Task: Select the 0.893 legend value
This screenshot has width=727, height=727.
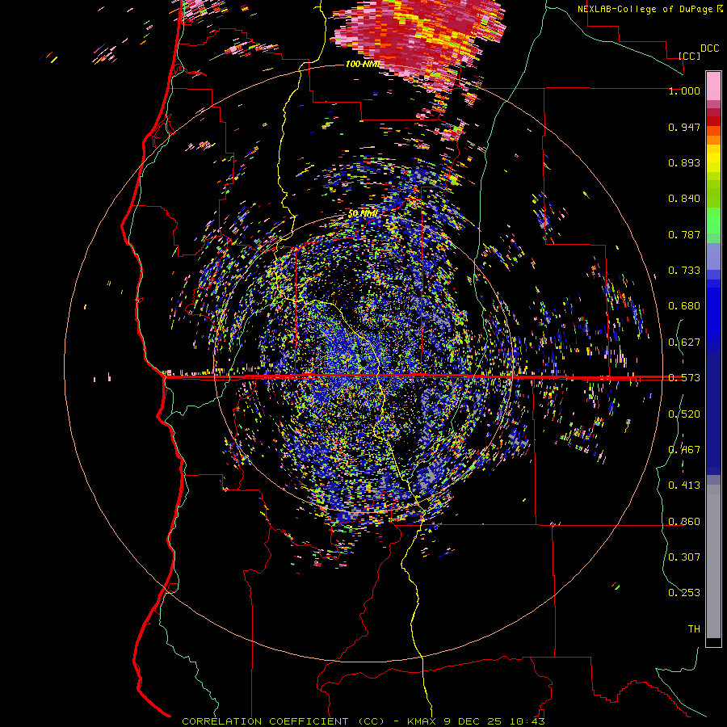Action: (684, 162)
